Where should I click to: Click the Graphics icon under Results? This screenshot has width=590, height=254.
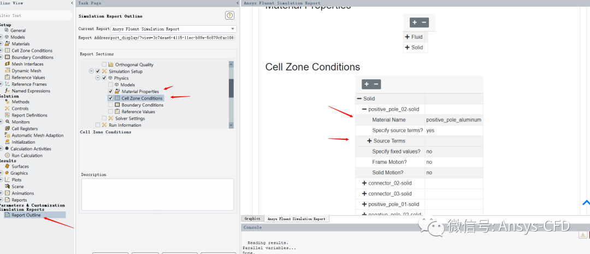(7, 173)
